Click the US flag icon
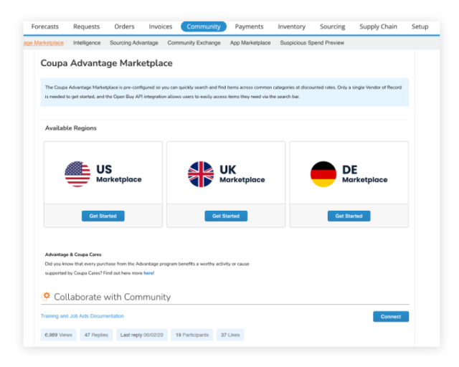 tap(77, 174)
